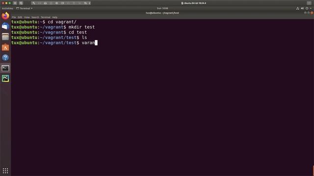Open the Terminal menu in menu bar
This screenshot has height=176, width=314.
46,18
